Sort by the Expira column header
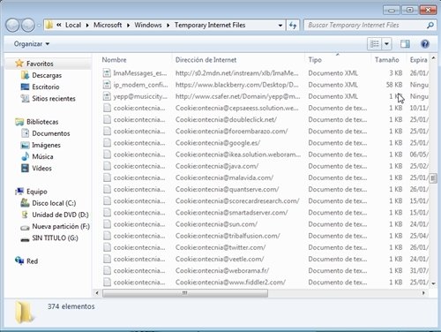Screen dimensions: 441x332 (x=418, y=60)
